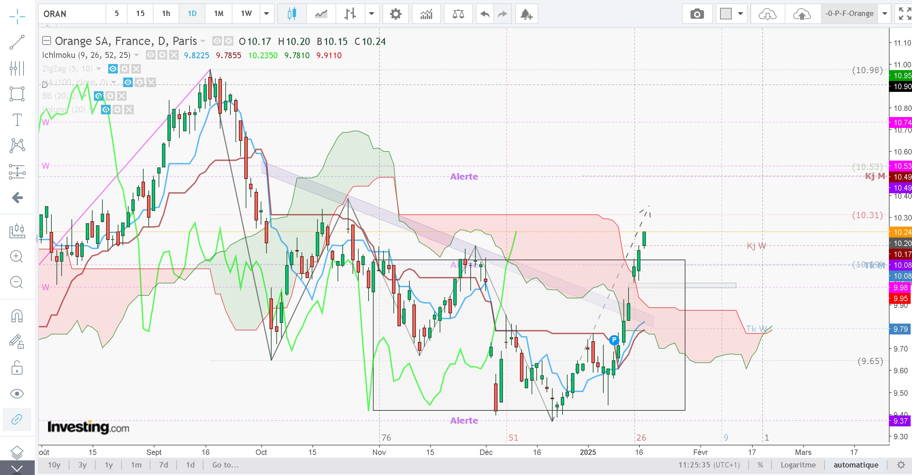Viewport: 912px width, 475px height.
Task: Set the date range to 10y
Action: pyautogui.click(x=54, y=465)
